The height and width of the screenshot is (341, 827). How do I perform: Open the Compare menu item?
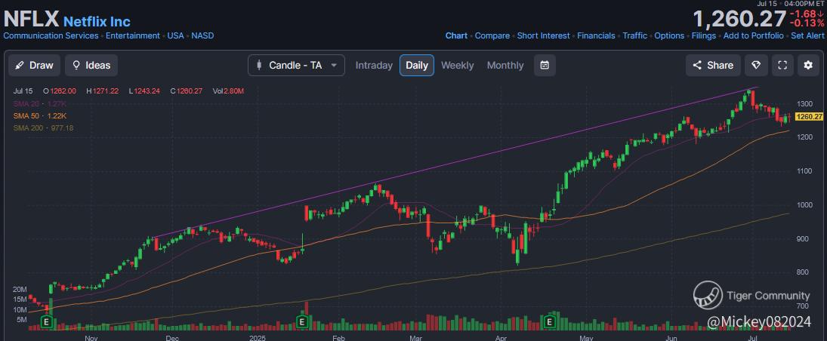point(492,36)
